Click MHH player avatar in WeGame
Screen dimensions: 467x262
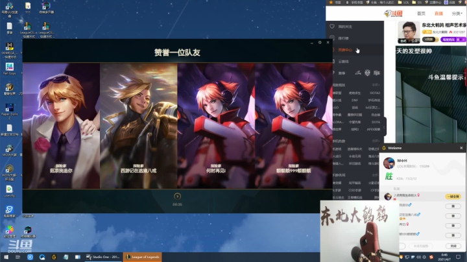point(389,163)
